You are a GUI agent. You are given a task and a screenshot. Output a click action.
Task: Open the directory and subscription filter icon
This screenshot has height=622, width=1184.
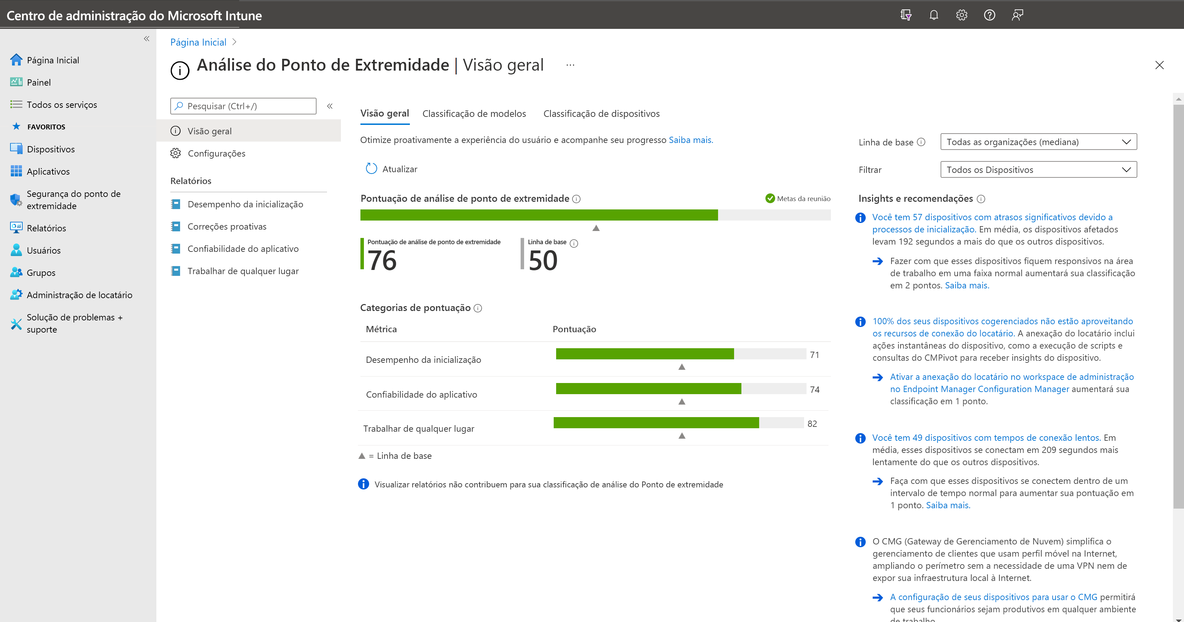[x=905, y=15]
